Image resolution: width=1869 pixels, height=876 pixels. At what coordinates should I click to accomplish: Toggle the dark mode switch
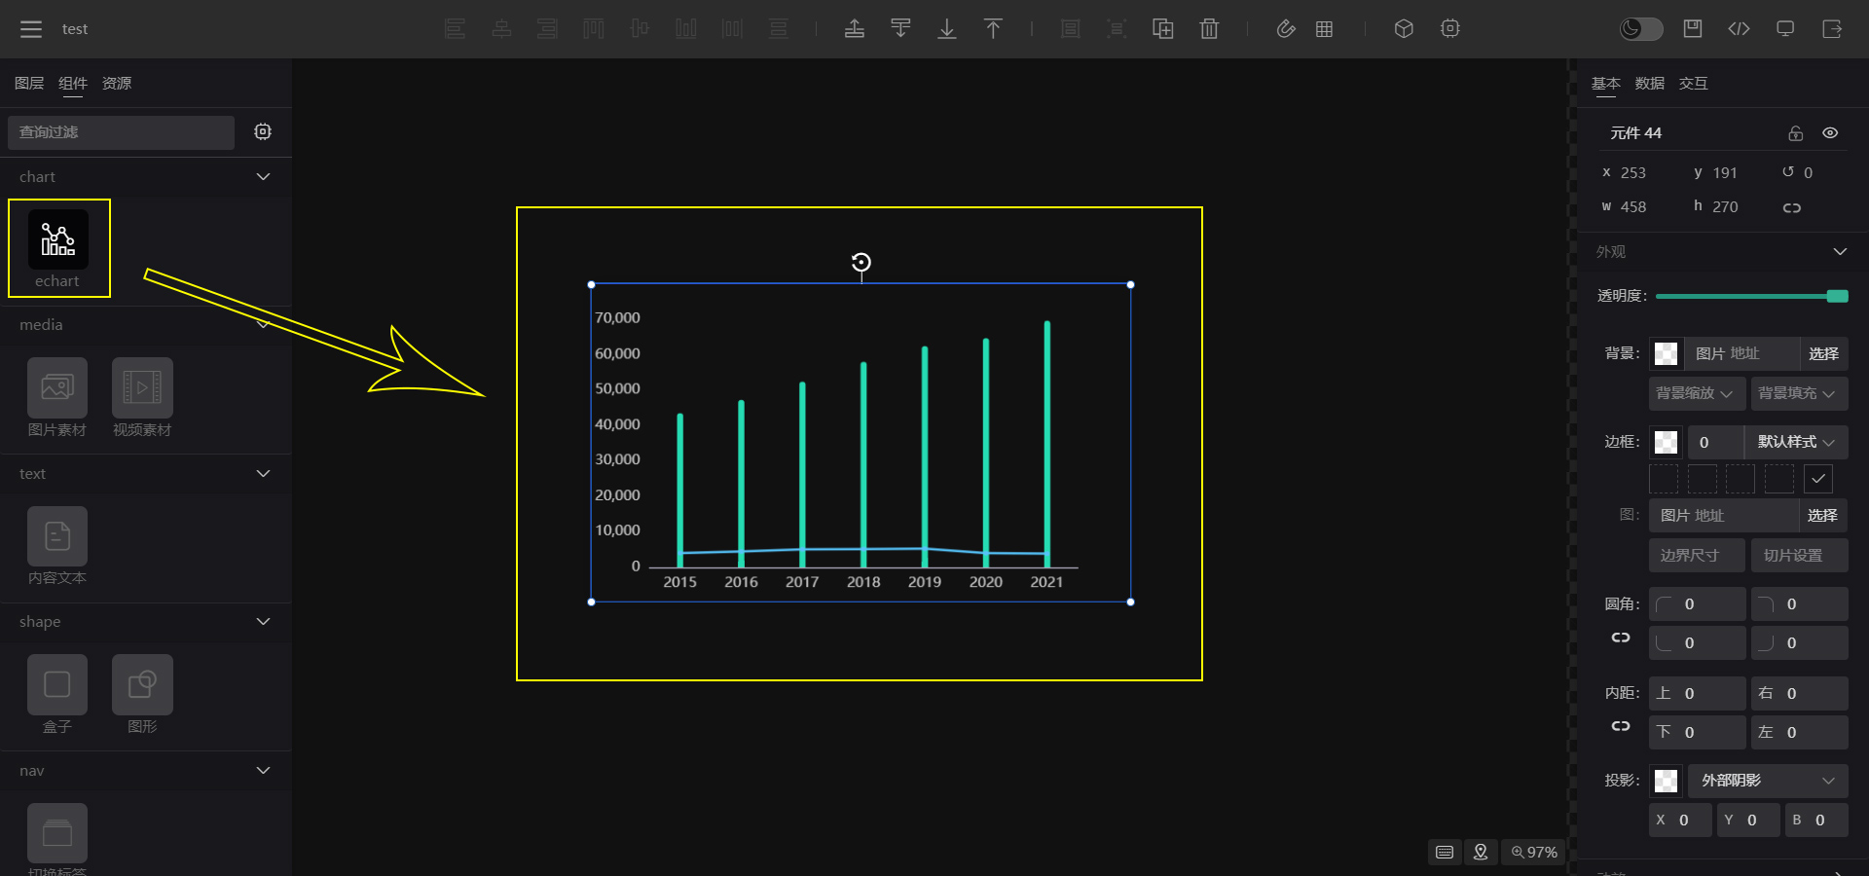click(1640, 29)
